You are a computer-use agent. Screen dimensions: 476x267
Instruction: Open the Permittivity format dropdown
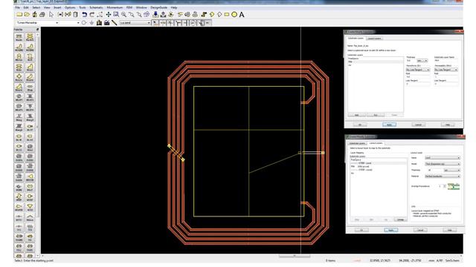click(418, 70)
